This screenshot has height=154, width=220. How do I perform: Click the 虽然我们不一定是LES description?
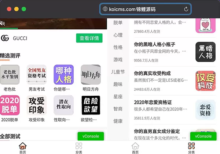click(x=161, y=80)
